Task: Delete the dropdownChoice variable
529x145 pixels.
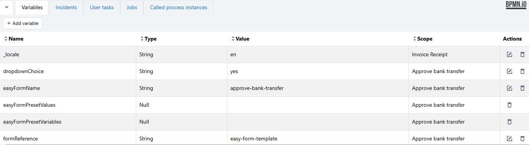Action: (x=522, y=72)
